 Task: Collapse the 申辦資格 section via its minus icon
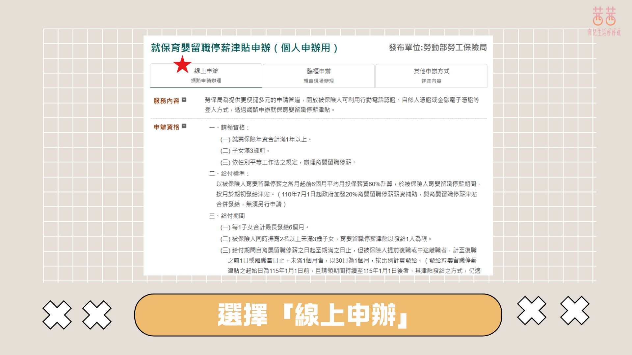pyautogui.click(x=184, y=125)
